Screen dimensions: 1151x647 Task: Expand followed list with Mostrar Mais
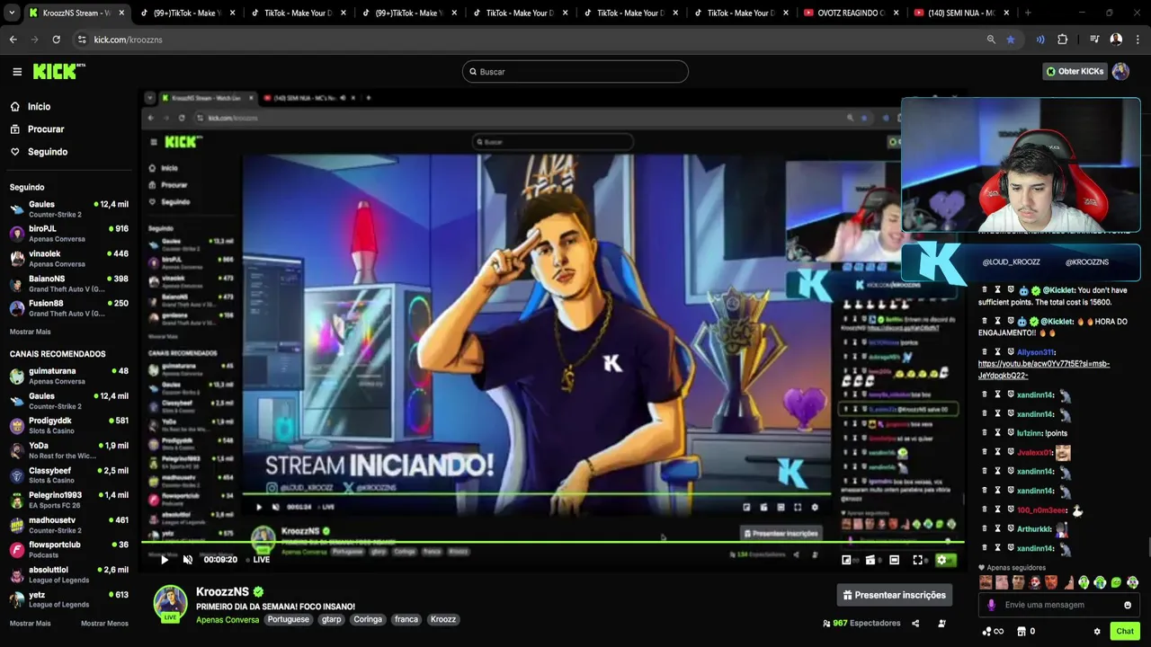[30, 332]
